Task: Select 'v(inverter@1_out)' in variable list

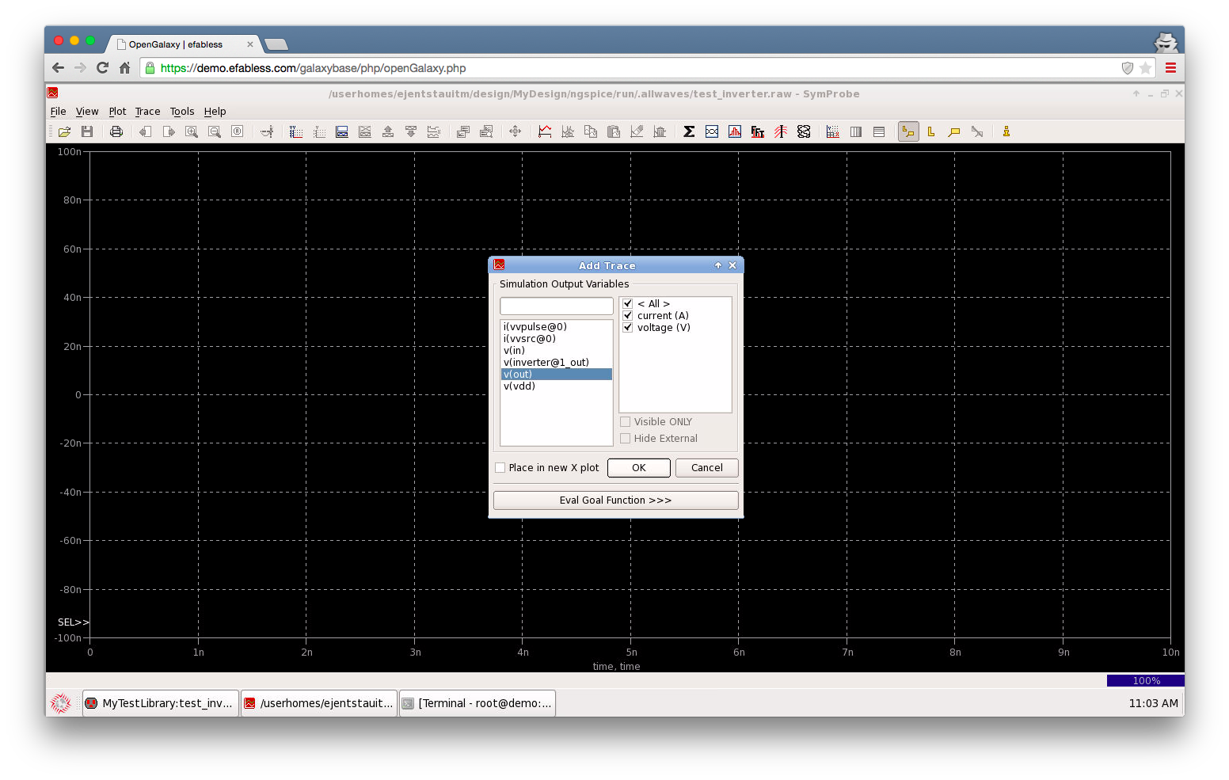Action: [557, 362]
